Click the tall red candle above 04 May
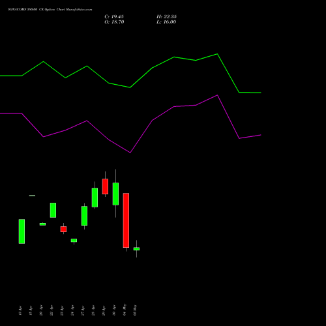The width and height of the screenshot is (326, 326). (126, 220)
